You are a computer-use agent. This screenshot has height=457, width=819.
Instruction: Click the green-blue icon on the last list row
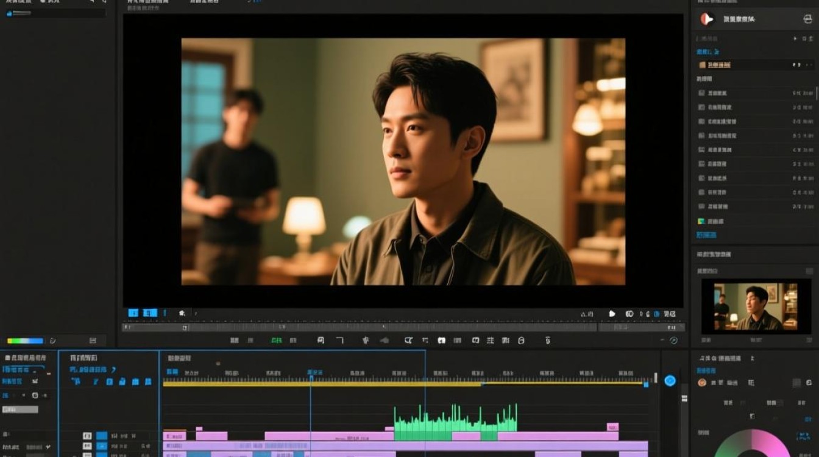pyautogui.click(x=702, y=222)
